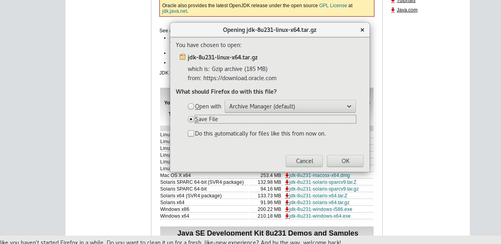Click download arrow icon for macosx-x64.dmg
Screen dimensions: 501x244
pos(287,175)
